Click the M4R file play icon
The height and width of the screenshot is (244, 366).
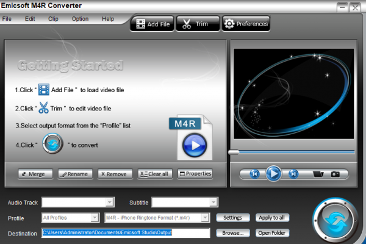195,145
